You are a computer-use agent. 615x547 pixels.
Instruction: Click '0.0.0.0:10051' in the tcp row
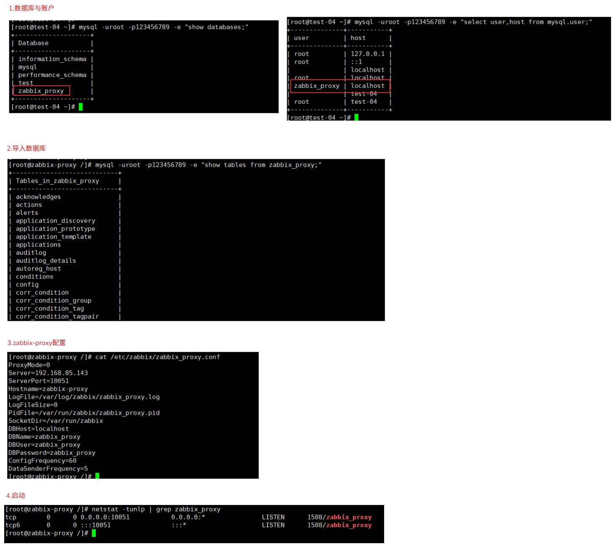(105, 517)
